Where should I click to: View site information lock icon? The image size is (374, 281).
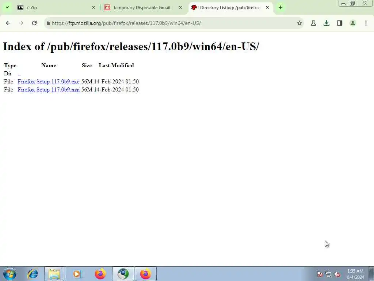(48, 23)
